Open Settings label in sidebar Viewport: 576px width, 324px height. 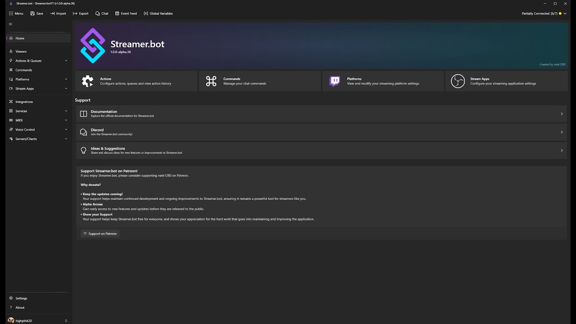[x=21, y=298]
